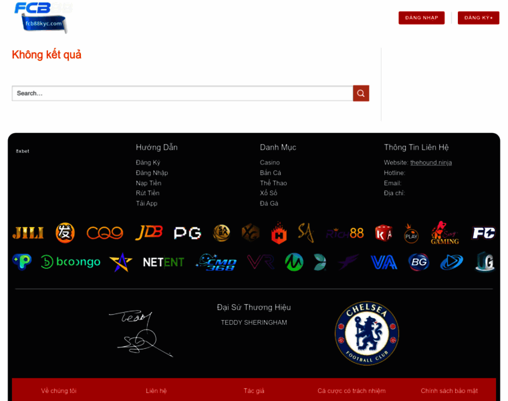Open the Về chúng tôi footer tab
The height and width of the screenshot is (401, 508).
pos(59,390)
